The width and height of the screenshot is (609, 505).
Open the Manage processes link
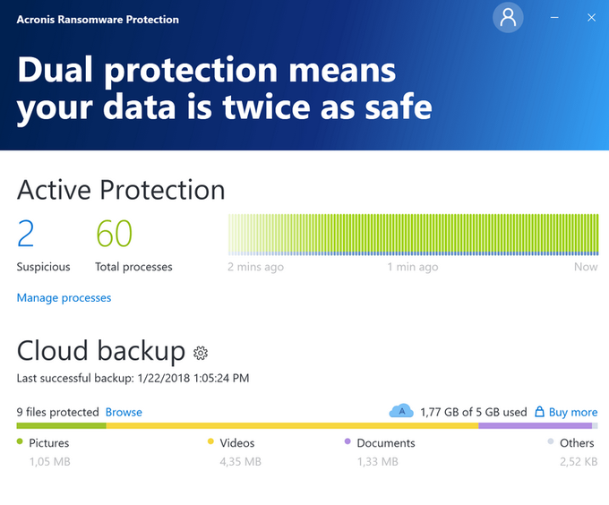click(x=64, y=297)
